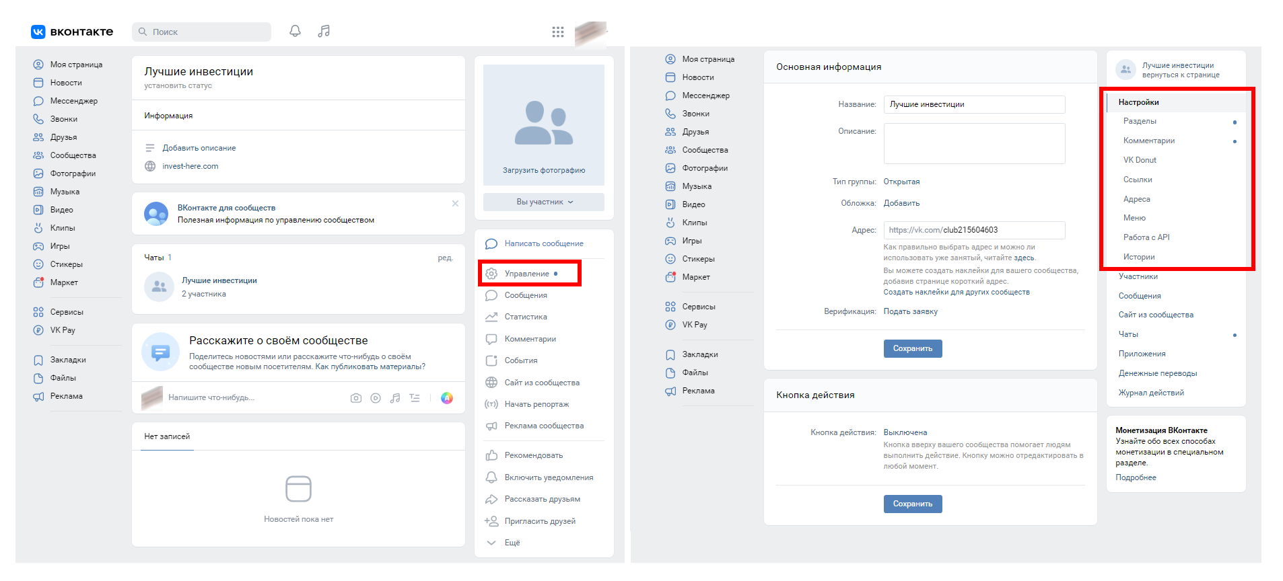
Task: Attach a video with the composer play-circle icon
Action: pos(376,398)
